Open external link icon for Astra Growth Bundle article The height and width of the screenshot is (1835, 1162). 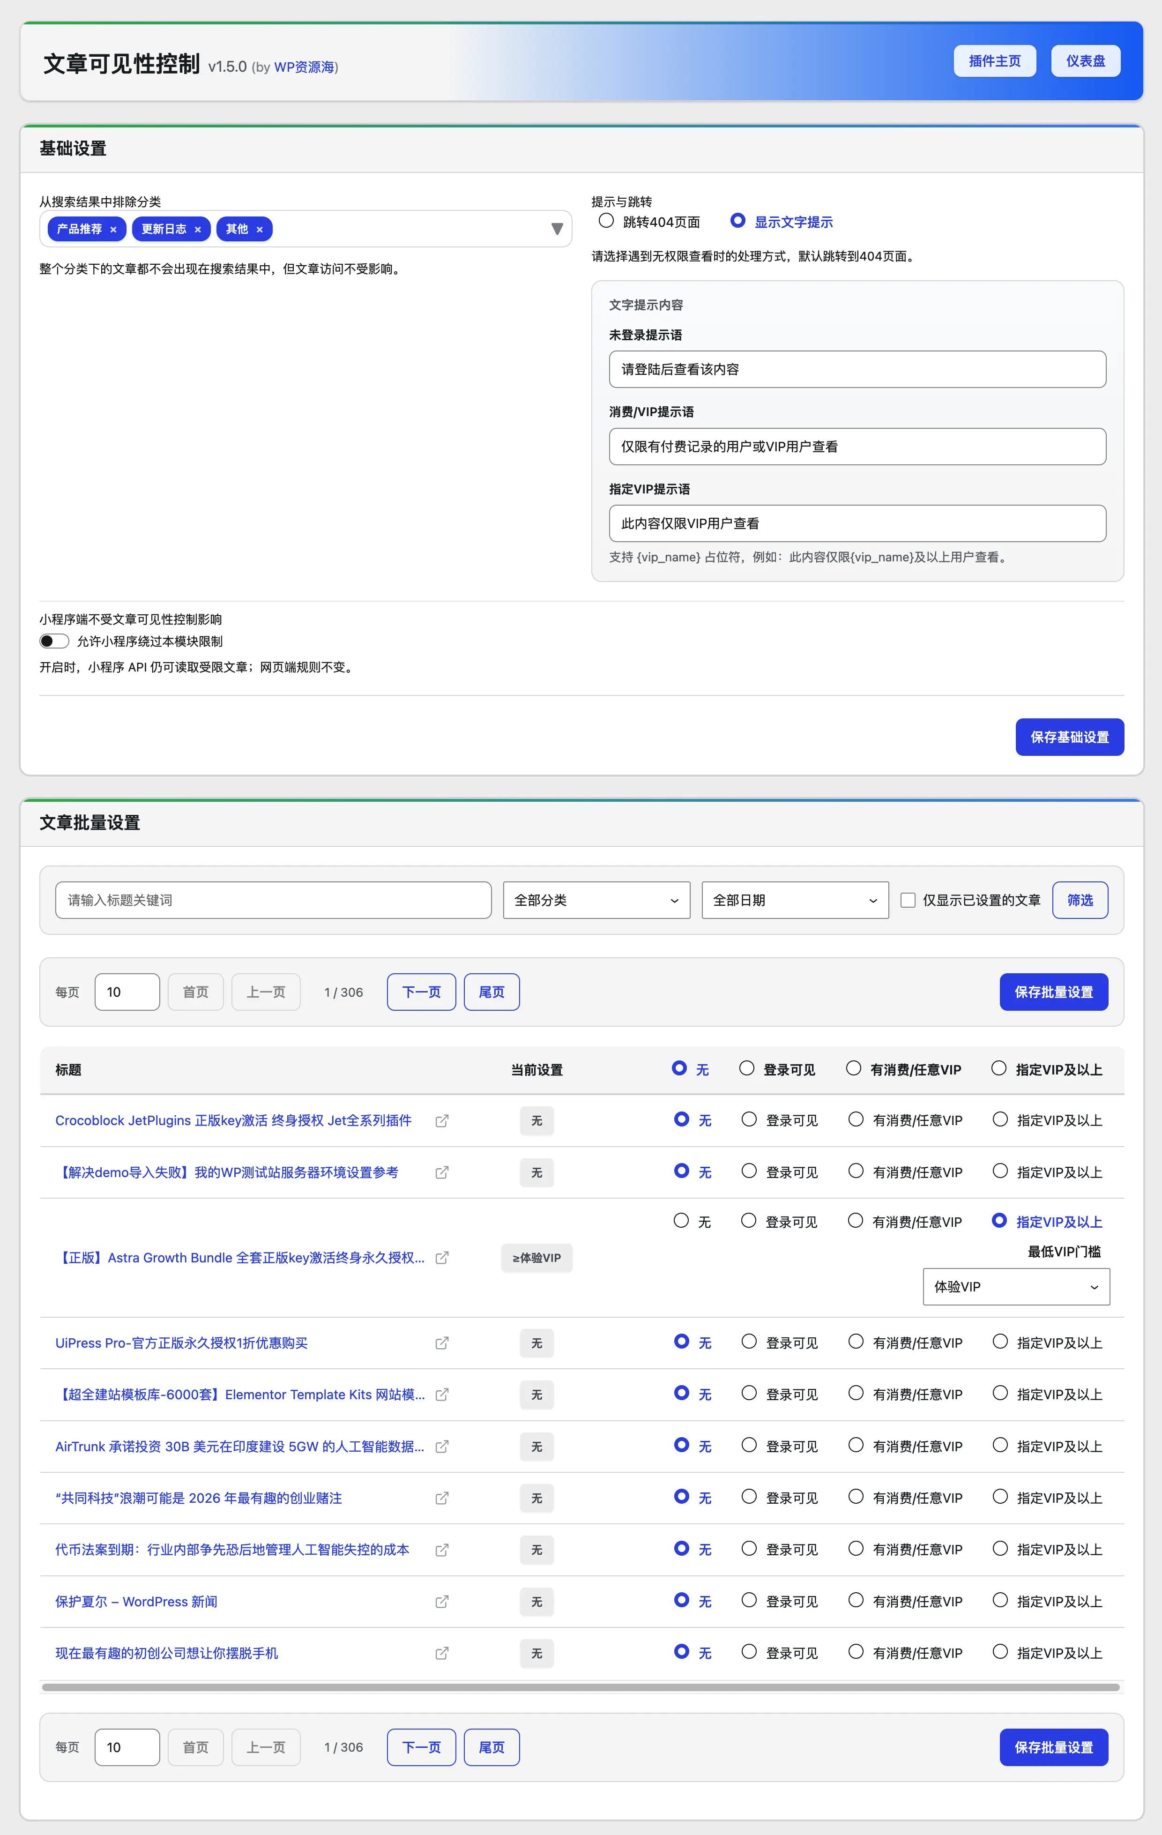pos(442,1258)
